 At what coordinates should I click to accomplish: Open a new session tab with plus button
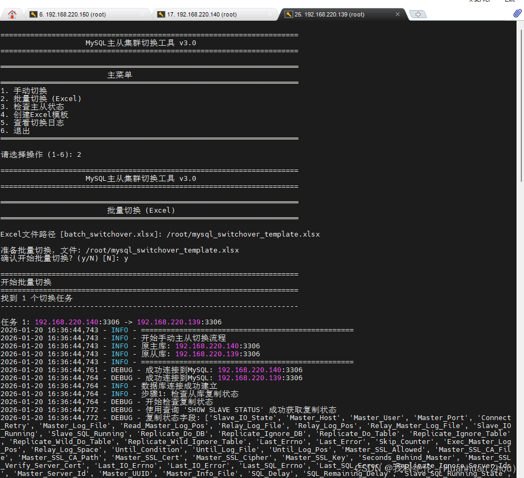pyautogui.click(x=418, y=14)
